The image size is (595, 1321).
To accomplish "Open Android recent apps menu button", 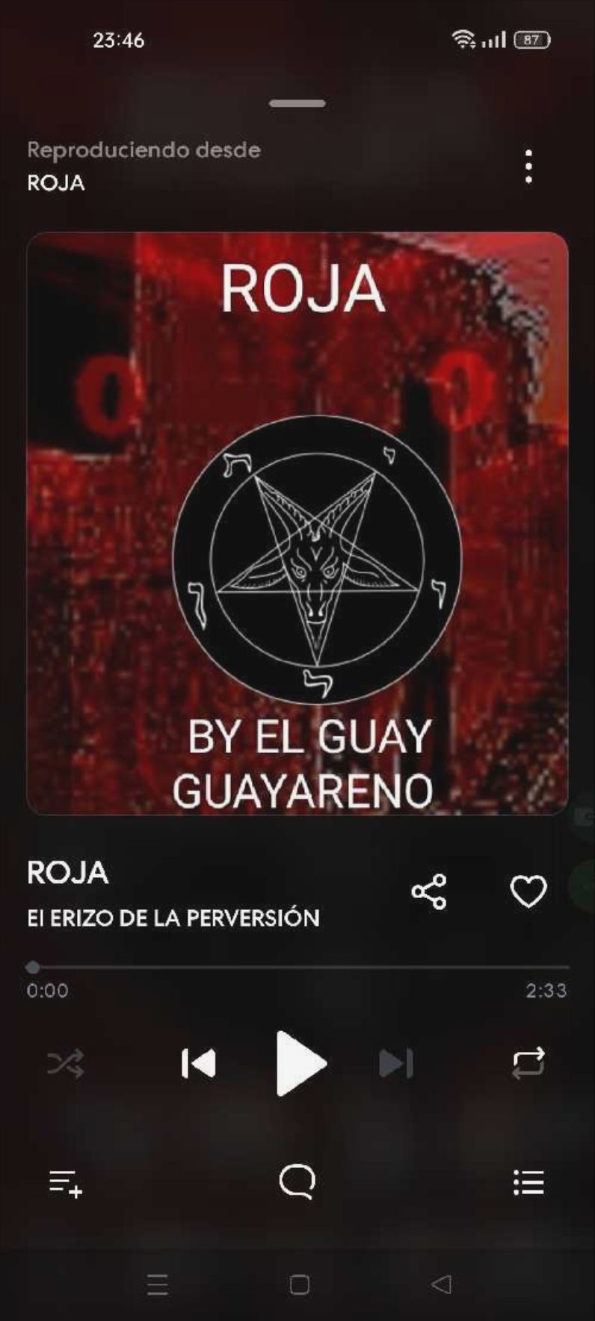I will (158, 1284).
